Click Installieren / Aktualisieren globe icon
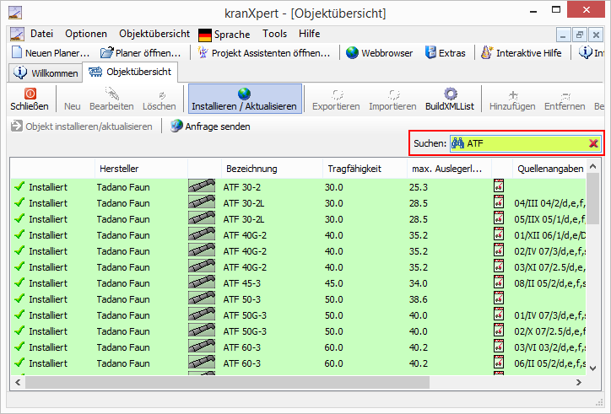The height and width of the screenshot is (414, 611). point(244,94)
